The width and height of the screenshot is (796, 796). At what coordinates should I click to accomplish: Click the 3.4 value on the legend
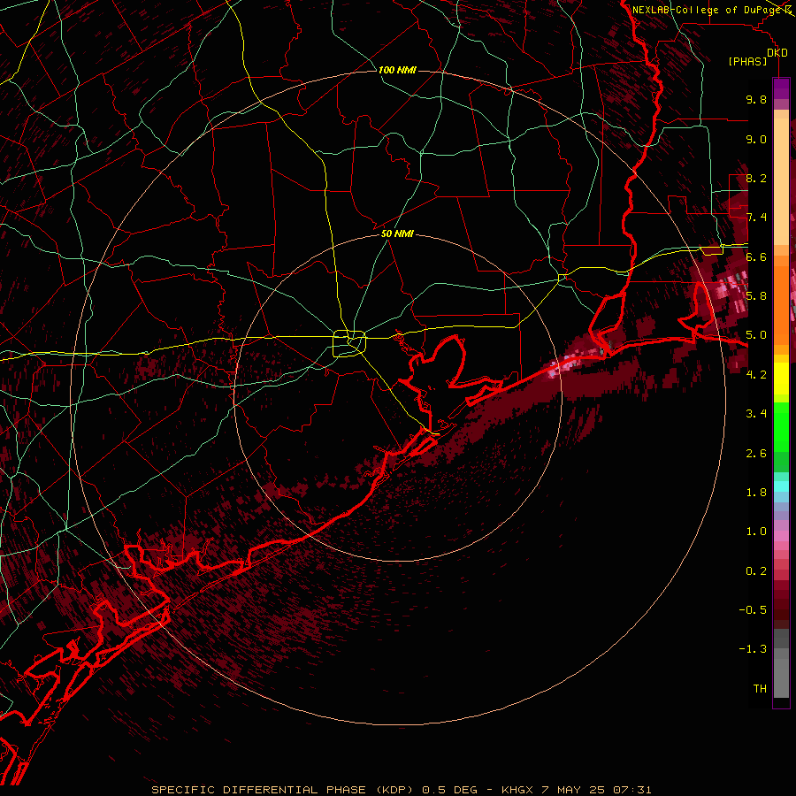click(x=756, y=414)
